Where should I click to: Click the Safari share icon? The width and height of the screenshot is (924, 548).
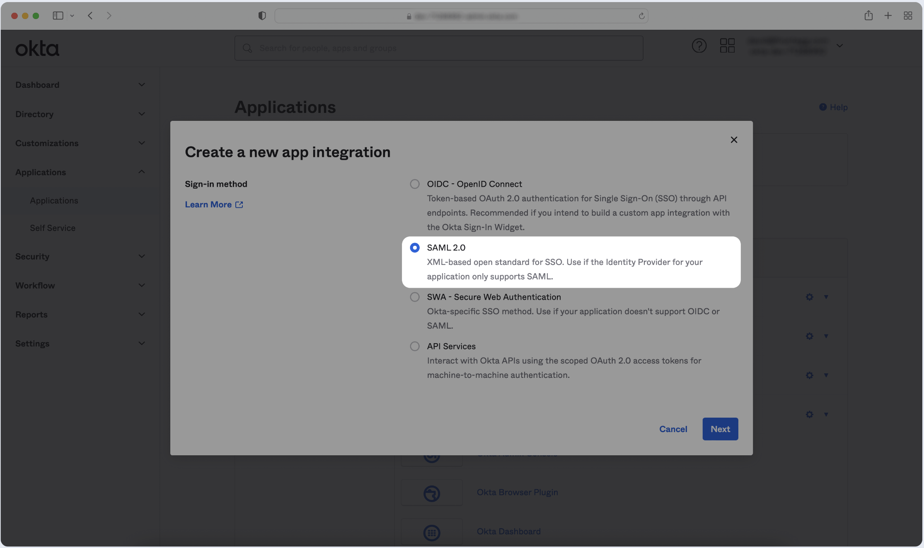[868, 16]
